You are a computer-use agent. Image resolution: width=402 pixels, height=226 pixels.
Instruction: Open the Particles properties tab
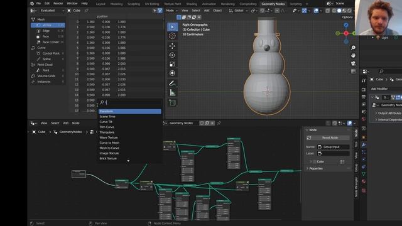(364, 152)
